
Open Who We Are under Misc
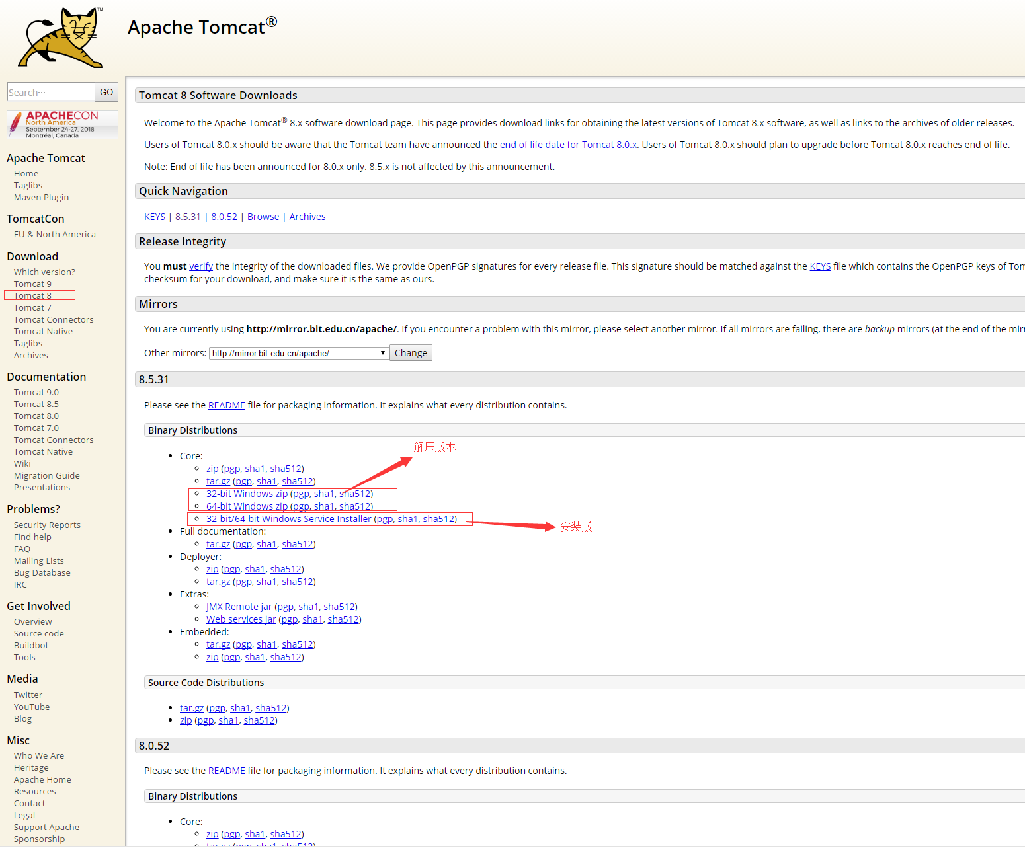click(39, 756)
